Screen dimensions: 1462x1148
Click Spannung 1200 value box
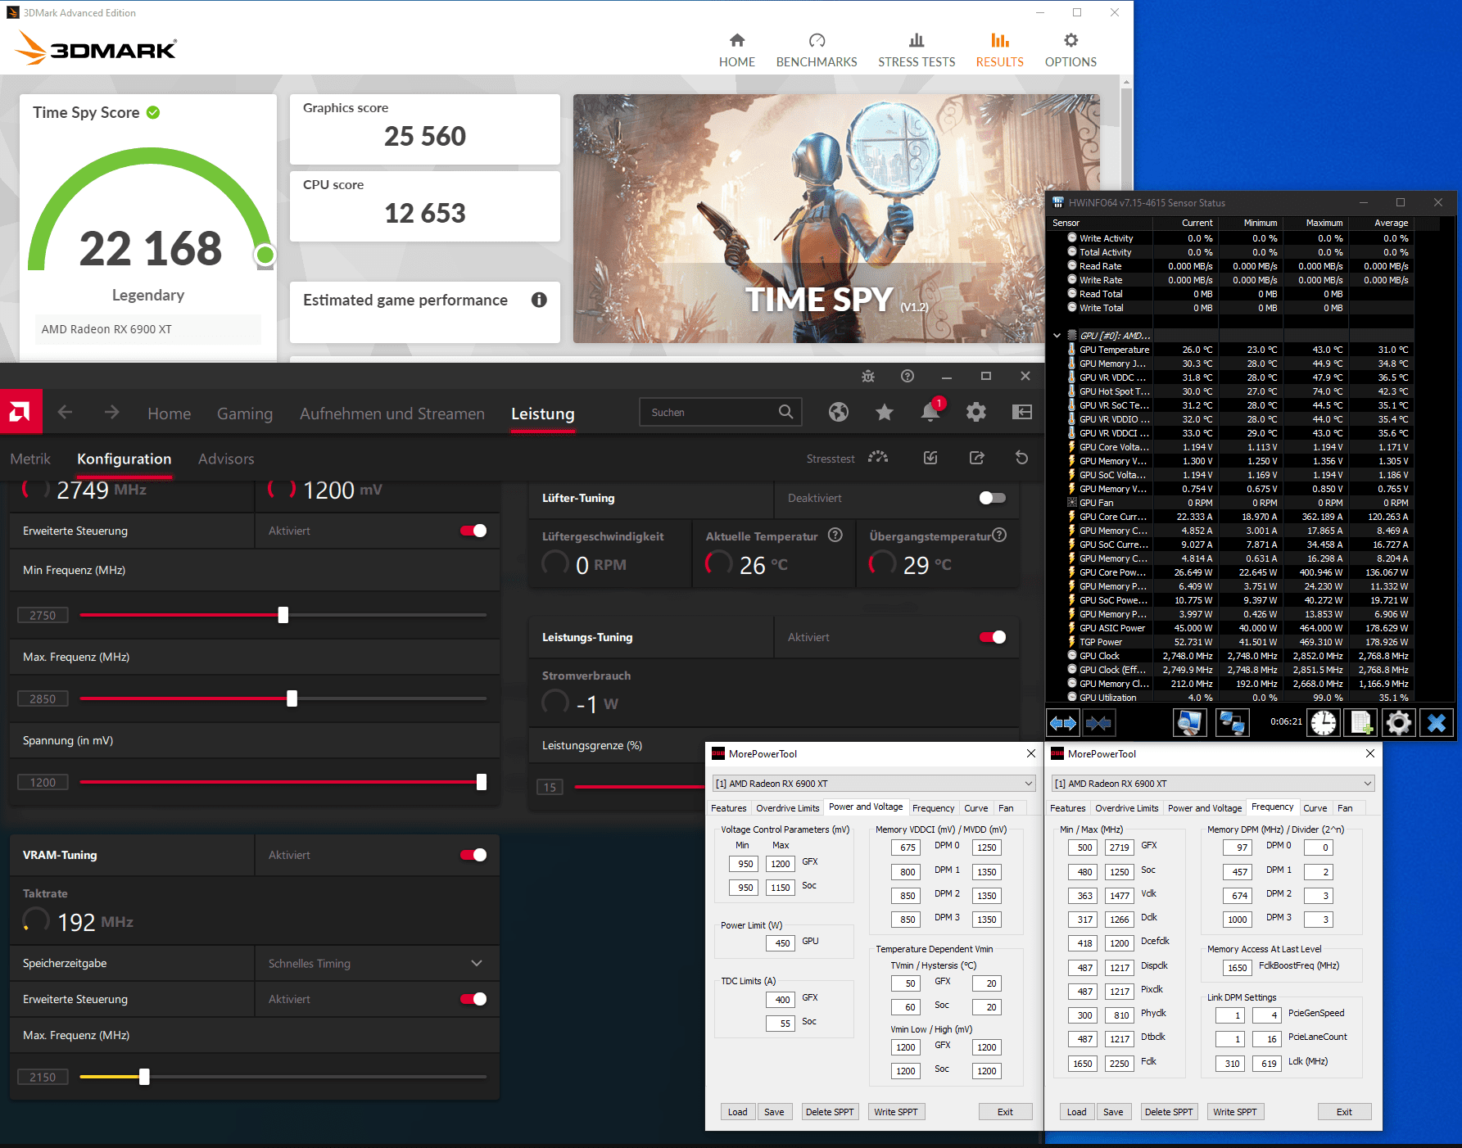[x=43, y=782]
